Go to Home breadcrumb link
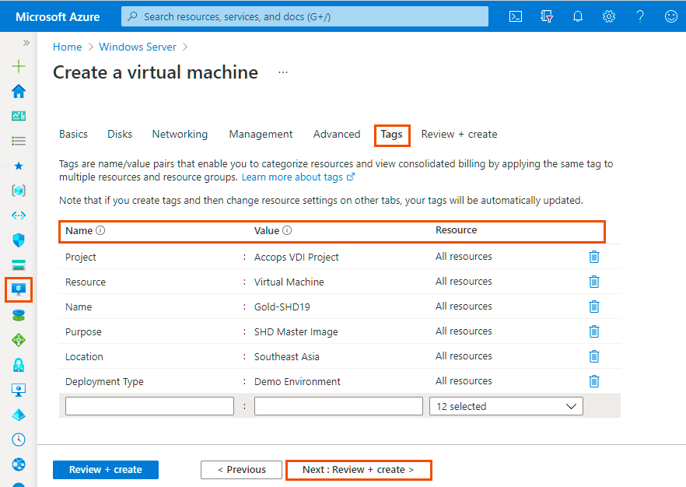Image resolution: width=686 pixels, height=487 pixels. tap(68, 47)
